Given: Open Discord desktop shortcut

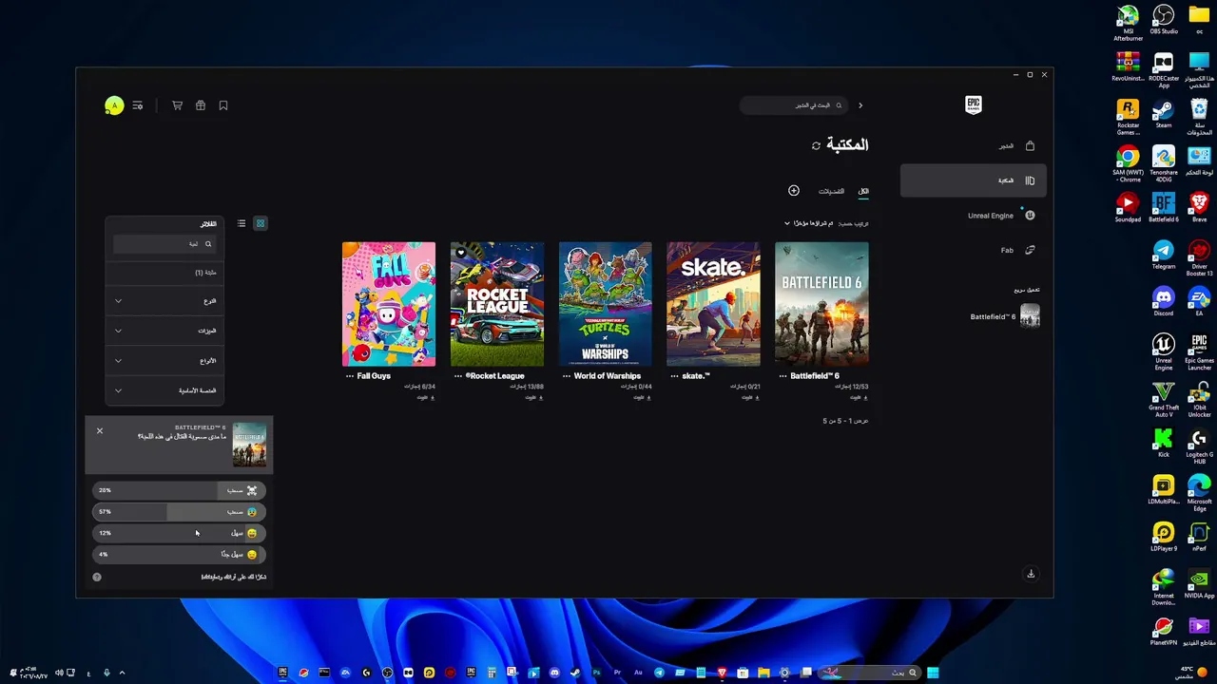Looking at the screenshot, I should [1164, 301].
